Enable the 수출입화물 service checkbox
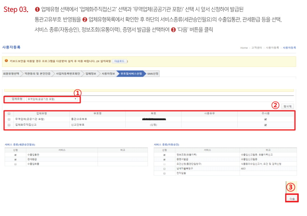 tap(15, 164)
